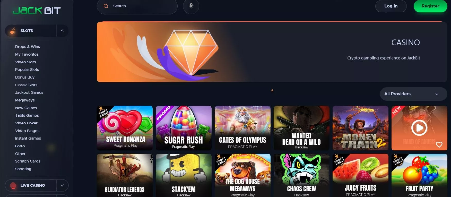Viewport: 451px width, 197px height.
Task: Go to Jackpot Games category
Action: click(29, 92)
